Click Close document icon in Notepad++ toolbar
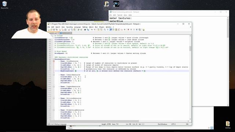 60,30
